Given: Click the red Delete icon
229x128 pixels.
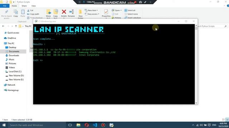Looking at the screenshot, I should [64, 12].
